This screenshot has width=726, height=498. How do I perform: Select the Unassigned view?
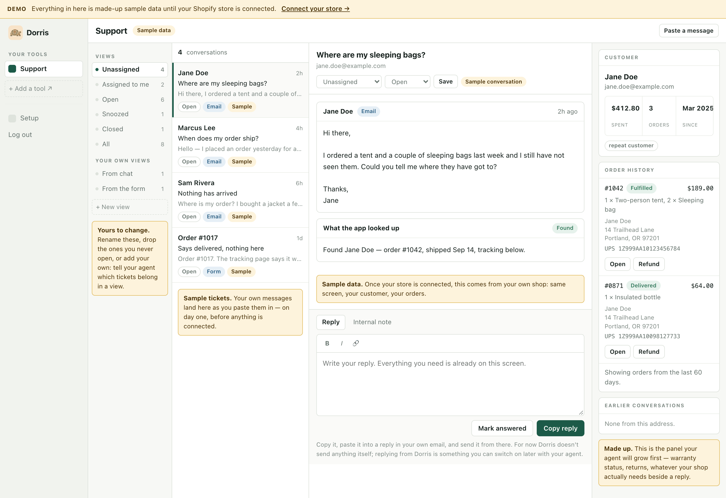tap(130, 69)
